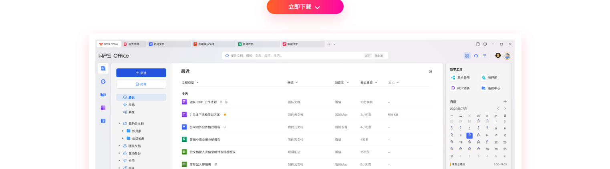
Task: Open the 流程图 tool
Action: [489, 78]
